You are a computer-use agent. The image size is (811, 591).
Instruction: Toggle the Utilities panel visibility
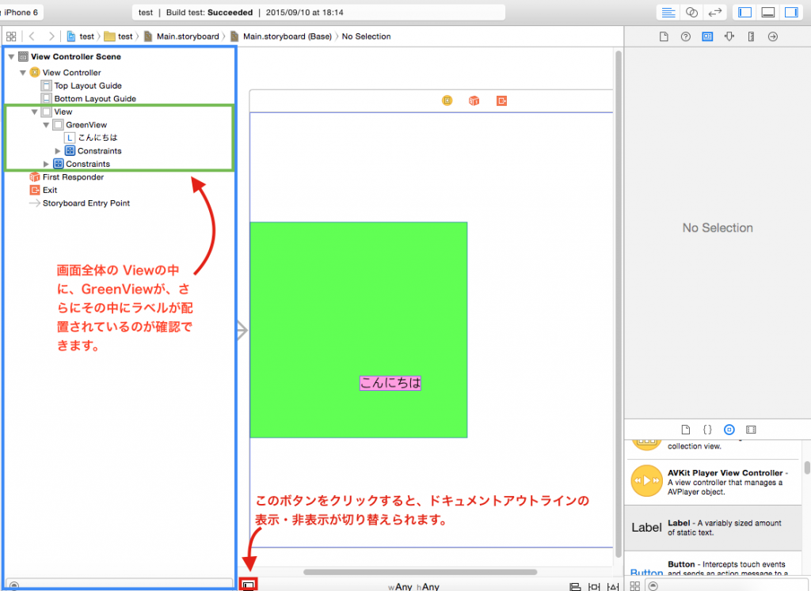click(x=790, y=13)
